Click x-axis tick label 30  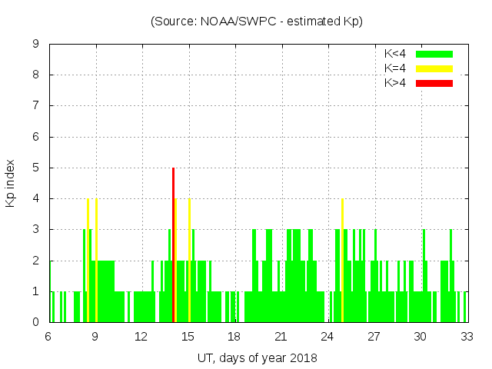coord(420,337)
